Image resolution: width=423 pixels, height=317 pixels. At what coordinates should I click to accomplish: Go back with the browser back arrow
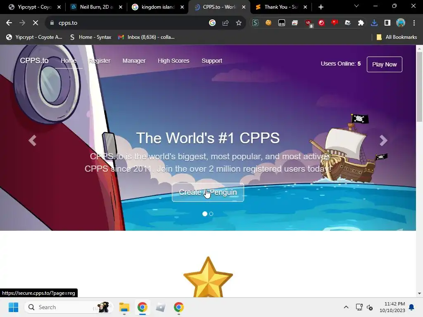9,23
